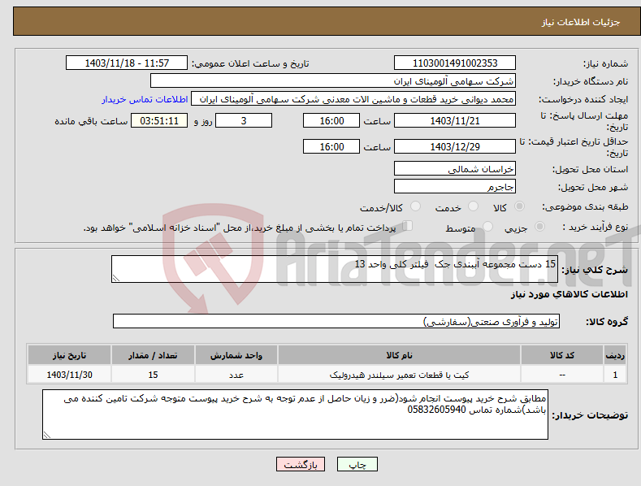Select the جزیی purchase type radio
Viewport: 641px width, 486px height.
pos(539,226)
